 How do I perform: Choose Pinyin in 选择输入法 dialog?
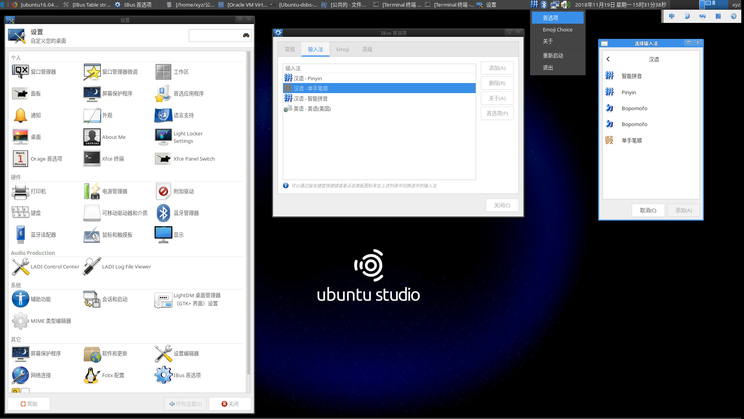[651, 92]
